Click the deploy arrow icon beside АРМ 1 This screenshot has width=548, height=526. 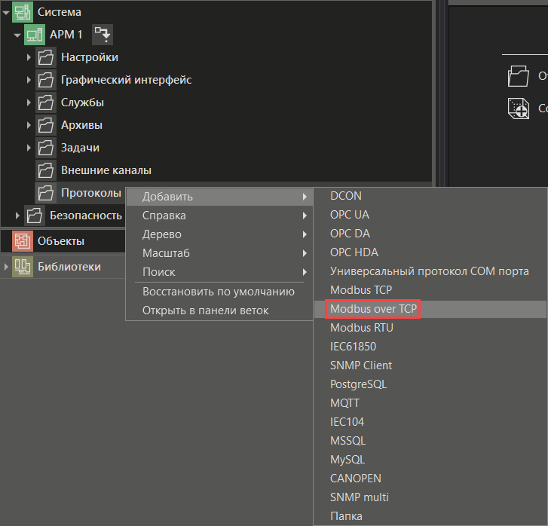(103, 35)
